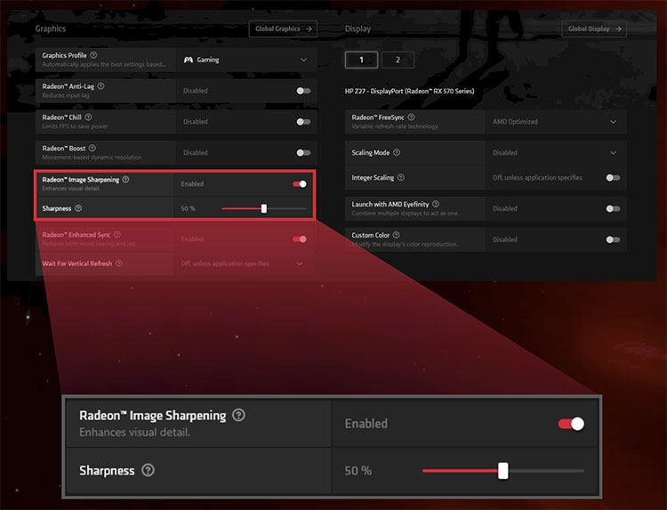Disable Radeon Image Sharpening toggle in settings list
Viewport: 667px width, 510px height.
pos(300,184)
